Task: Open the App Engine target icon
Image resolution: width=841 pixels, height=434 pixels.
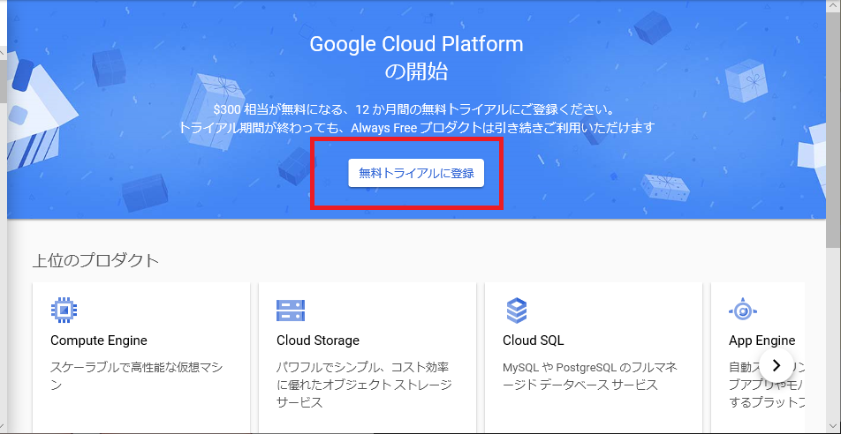Action: click(x=742, y=309)
